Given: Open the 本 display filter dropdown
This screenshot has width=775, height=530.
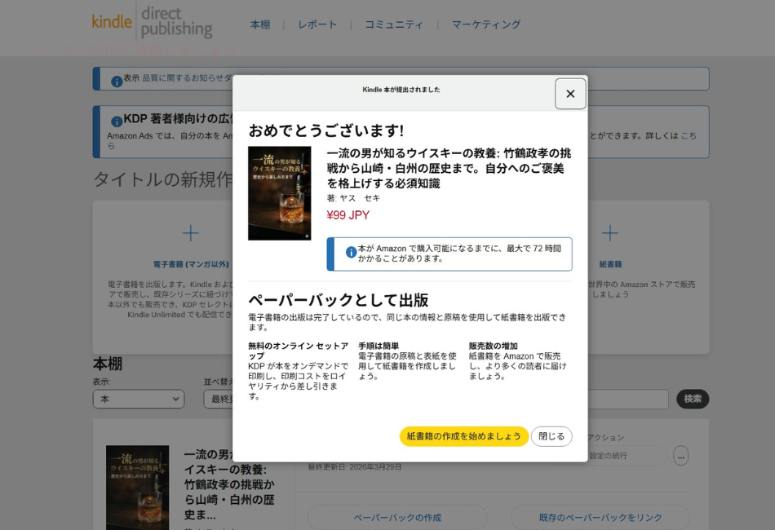Looking at the screenshot, I should [139, 399].
